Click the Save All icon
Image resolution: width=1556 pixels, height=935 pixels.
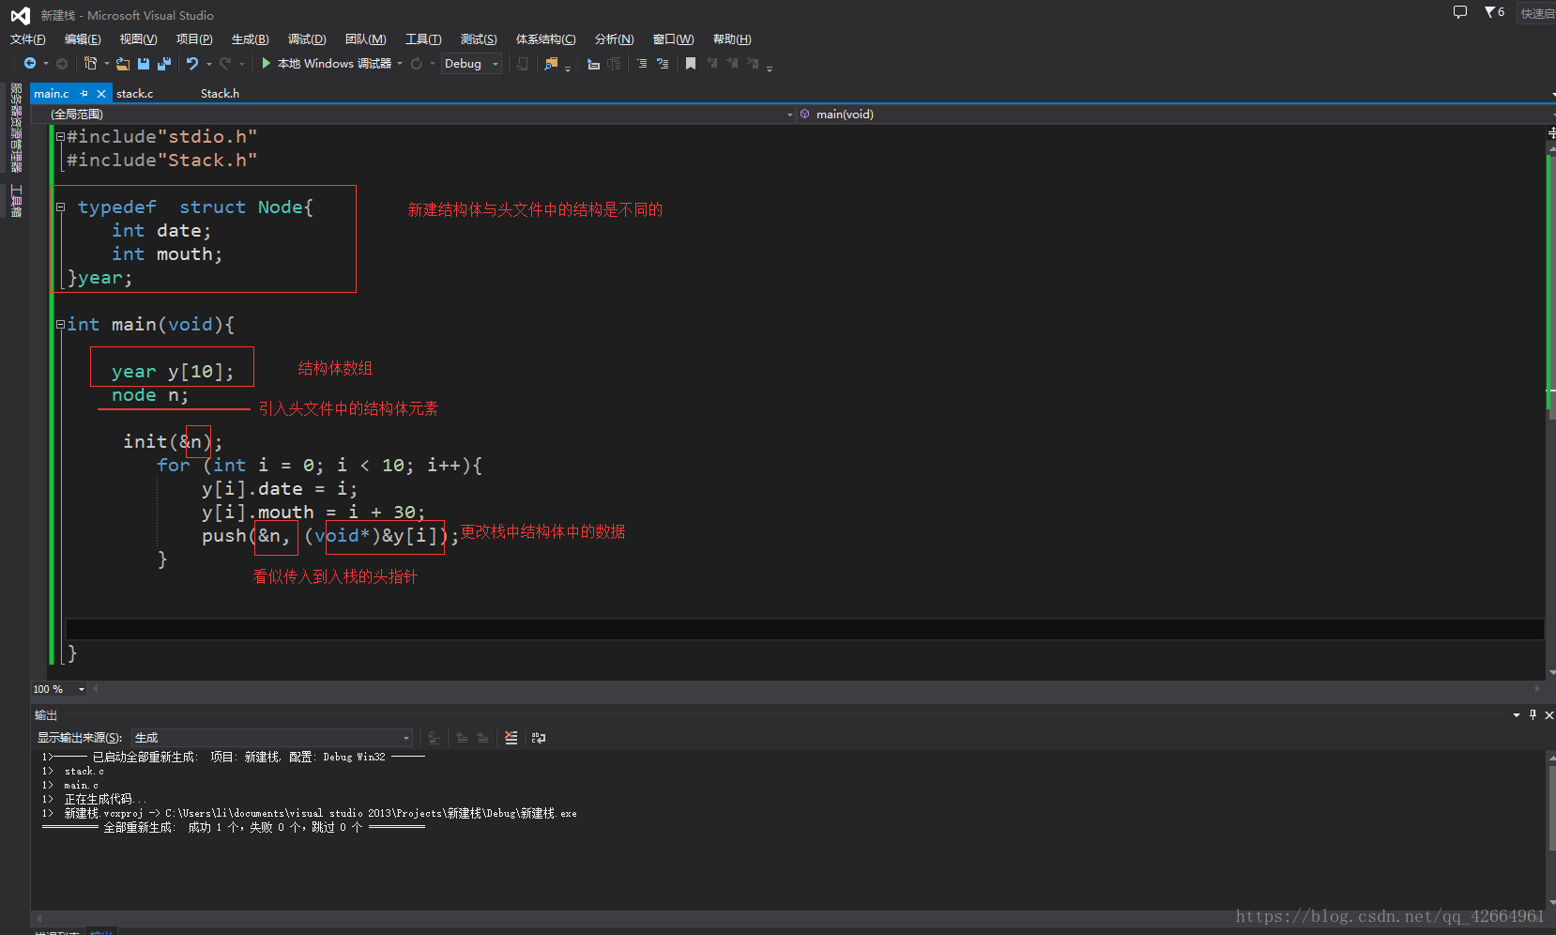(x=164, y=64)
